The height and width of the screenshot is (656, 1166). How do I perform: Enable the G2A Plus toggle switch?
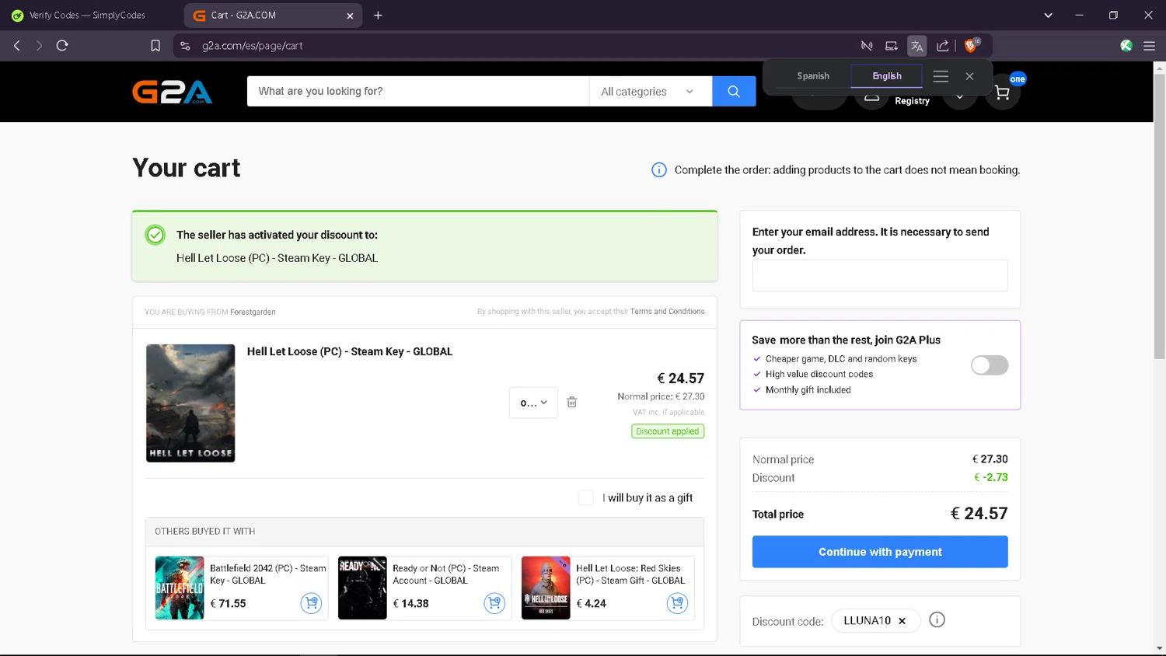tap(989, 365)
